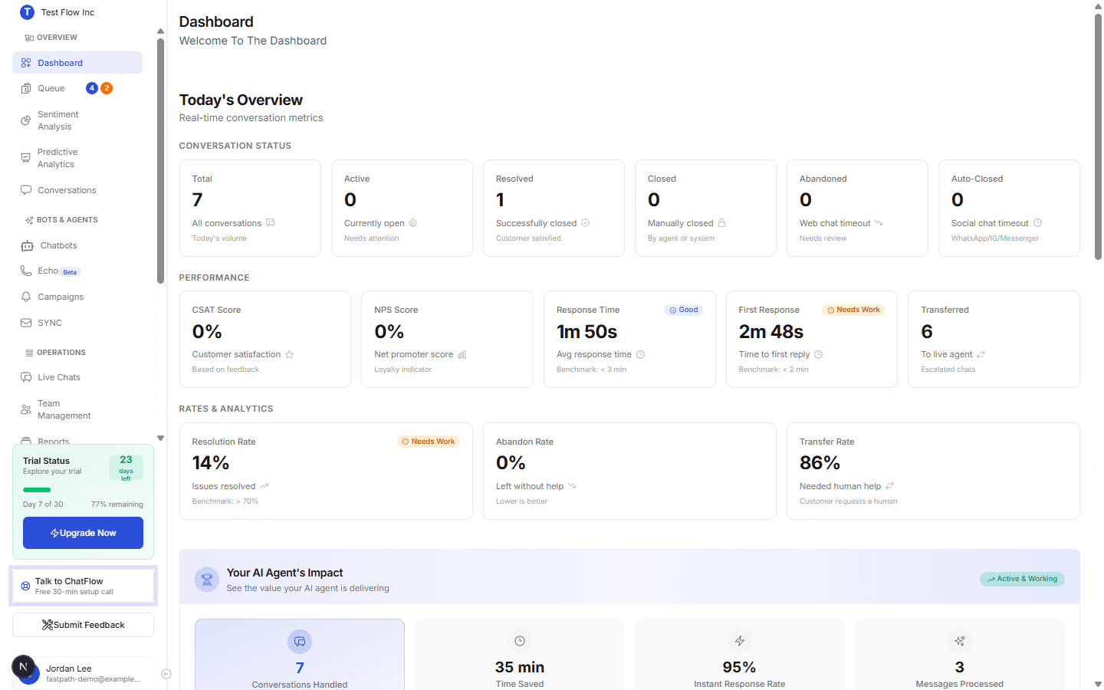
Task: Click the 'BOTS & AGENTS' section header
Action: (67, 220)
